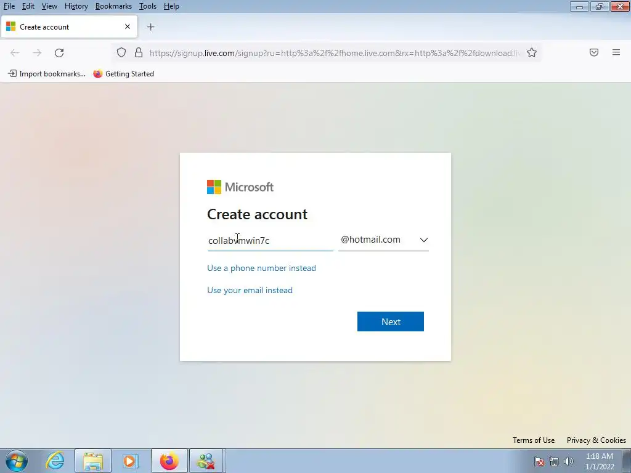Open Windows Media Player from taskbar
This screenshot has width=631, height=473.
pyautogui.click(x=130, y=461)
